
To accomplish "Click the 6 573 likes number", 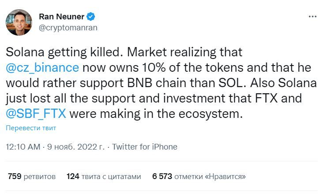I will click(x=162, y=176).
